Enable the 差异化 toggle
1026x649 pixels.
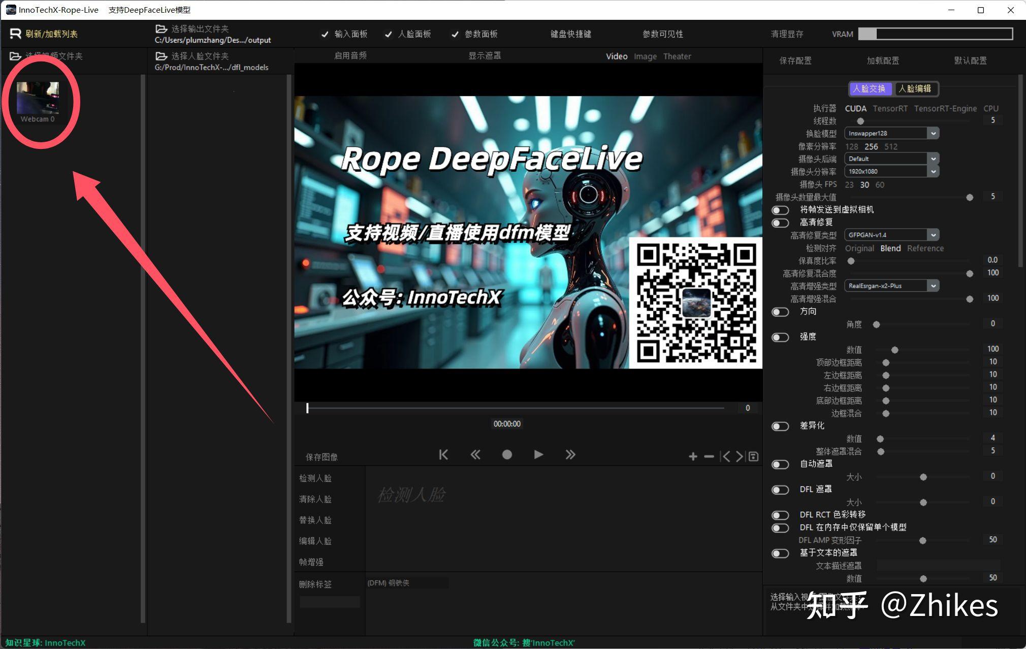(780, 426)
